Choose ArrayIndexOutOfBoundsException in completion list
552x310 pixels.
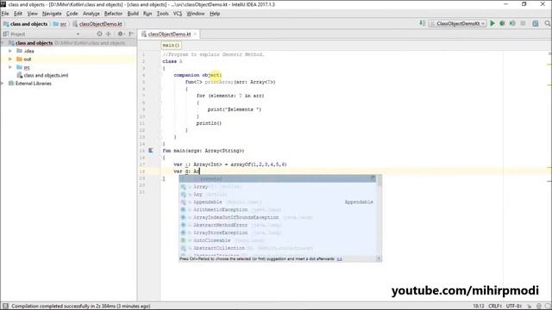point(278,218)
